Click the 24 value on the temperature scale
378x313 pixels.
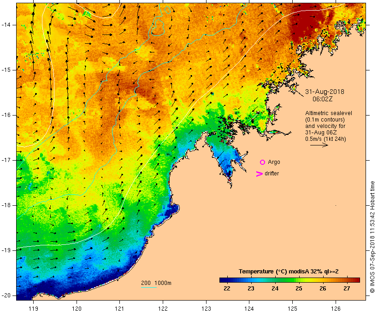[x=275, y=289]
